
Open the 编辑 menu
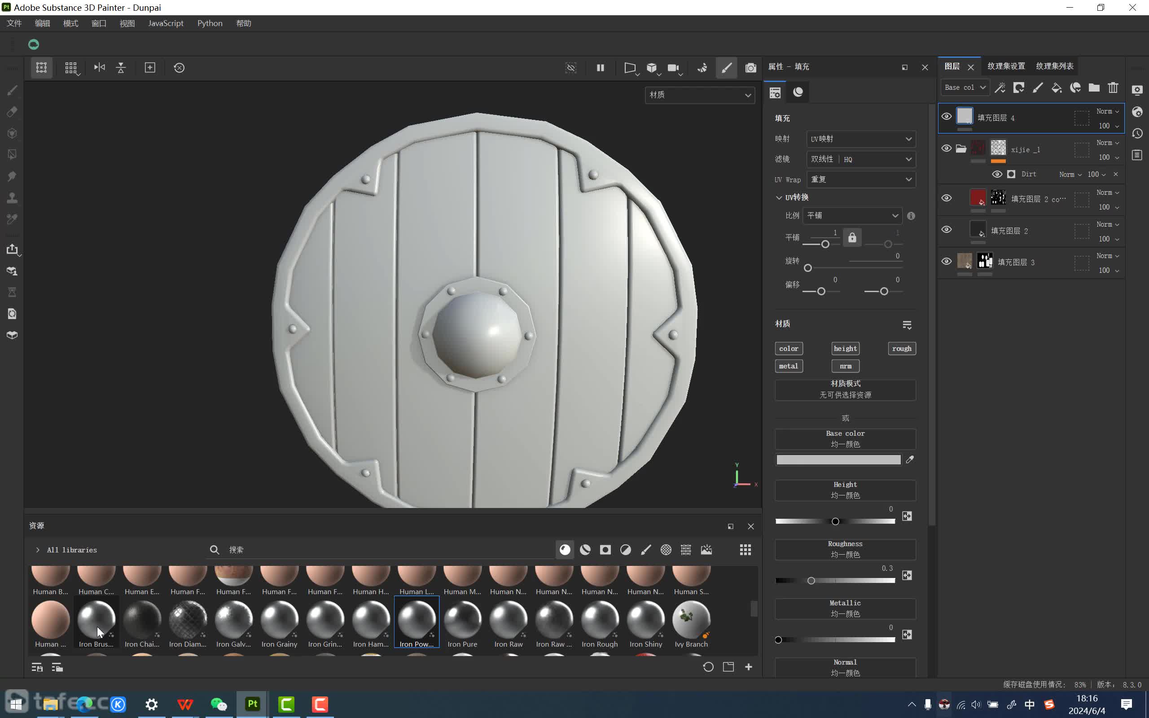pyautogui.click(x=42, y=23)
